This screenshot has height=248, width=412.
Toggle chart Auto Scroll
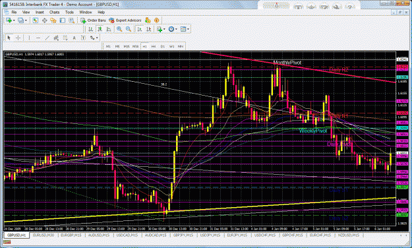(x=140, y=29)
